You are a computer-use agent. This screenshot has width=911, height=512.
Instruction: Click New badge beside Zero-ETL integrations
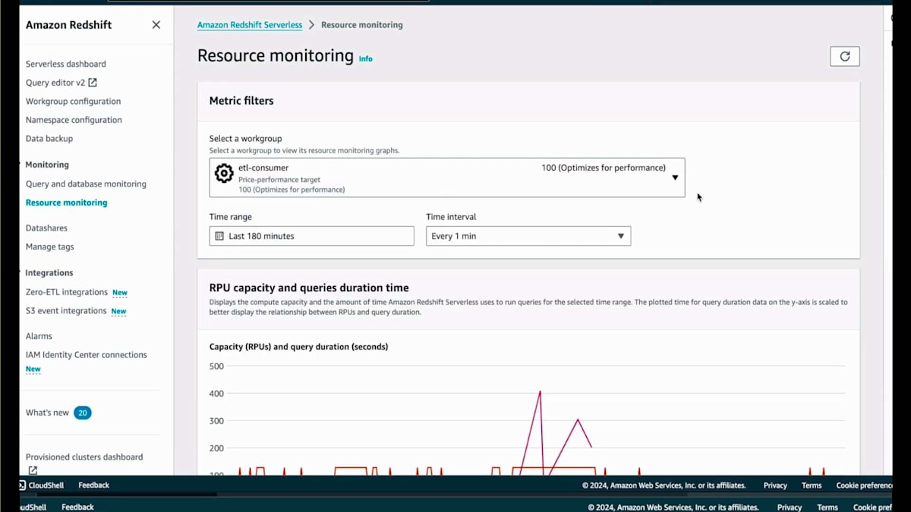tap(120, 293)
